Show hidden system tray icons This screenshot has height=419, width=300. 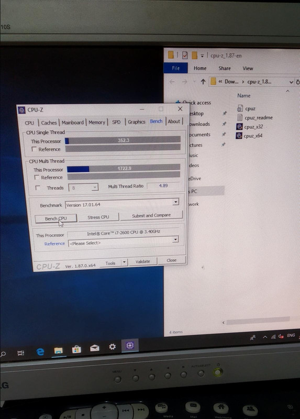pyautogui.click(x=265, y=337)
